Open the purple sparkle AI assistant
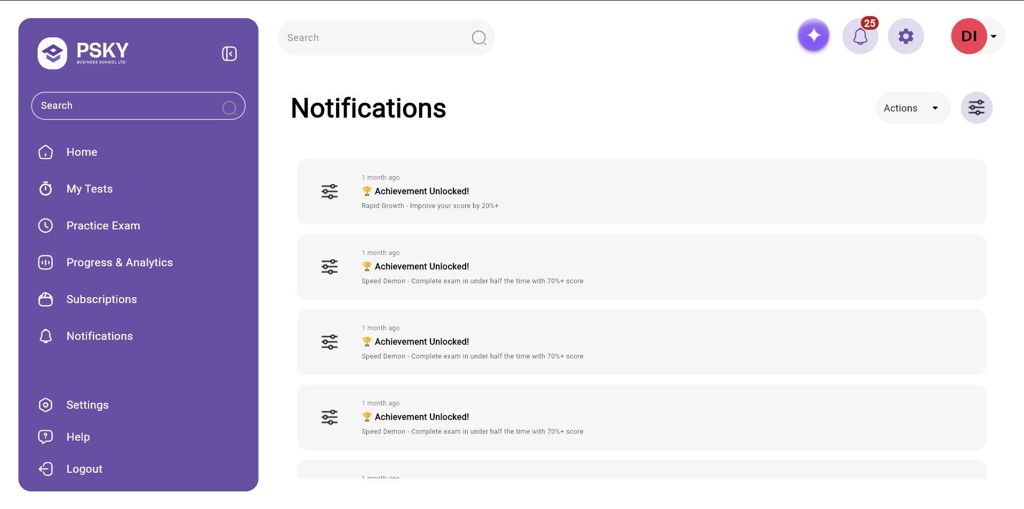The image size is (1024, 509). point(813,36)
